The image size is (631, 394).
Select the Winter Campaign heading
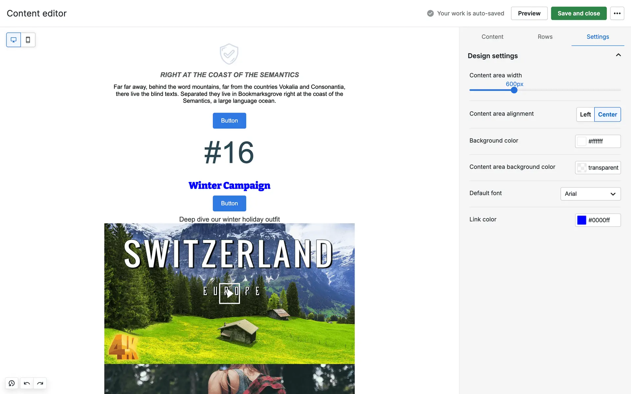[x=229, y=186]
